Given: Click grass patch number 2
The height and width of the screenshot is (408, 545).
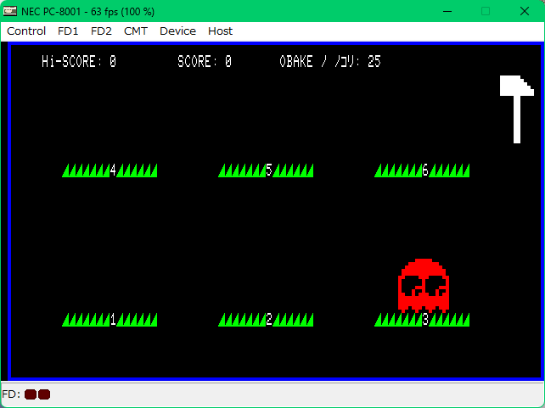Looking at the screenshot, I should (x=266, y=320).
